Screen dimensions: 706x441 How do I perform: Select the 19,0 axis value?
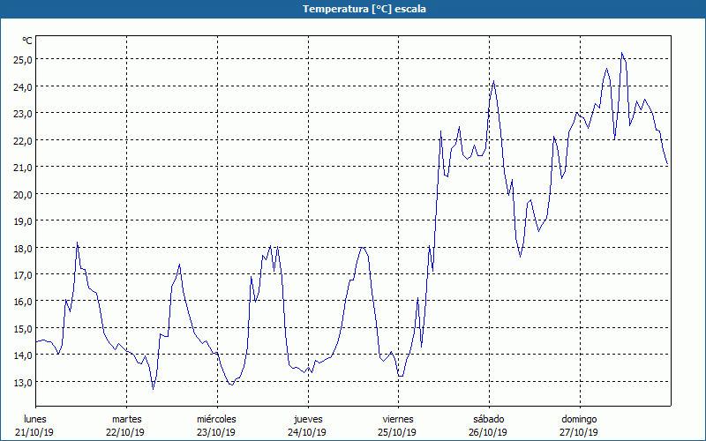coord(23,221)
